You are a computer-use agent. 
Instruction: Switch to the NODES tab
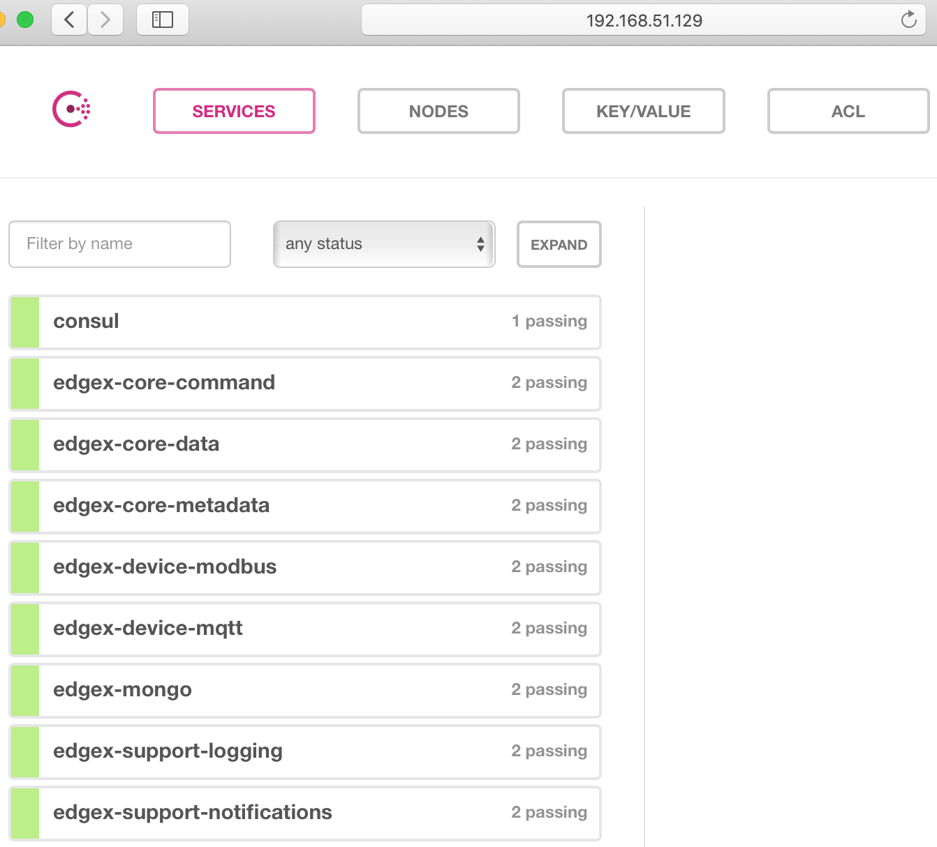tap(438, 111)
